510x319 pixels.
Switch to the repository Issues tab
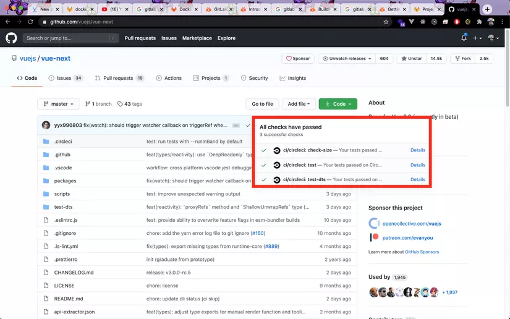coord(65,78)
